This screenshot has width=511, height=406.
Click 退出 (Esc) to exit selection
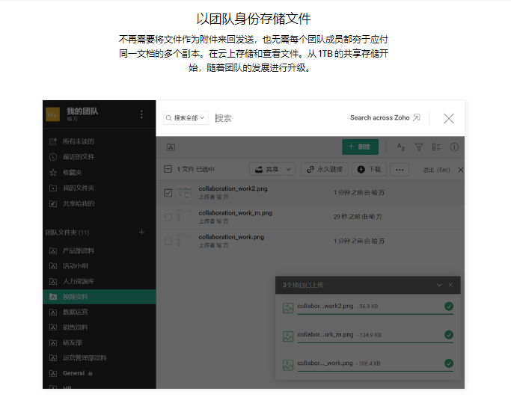pos(436,170)
